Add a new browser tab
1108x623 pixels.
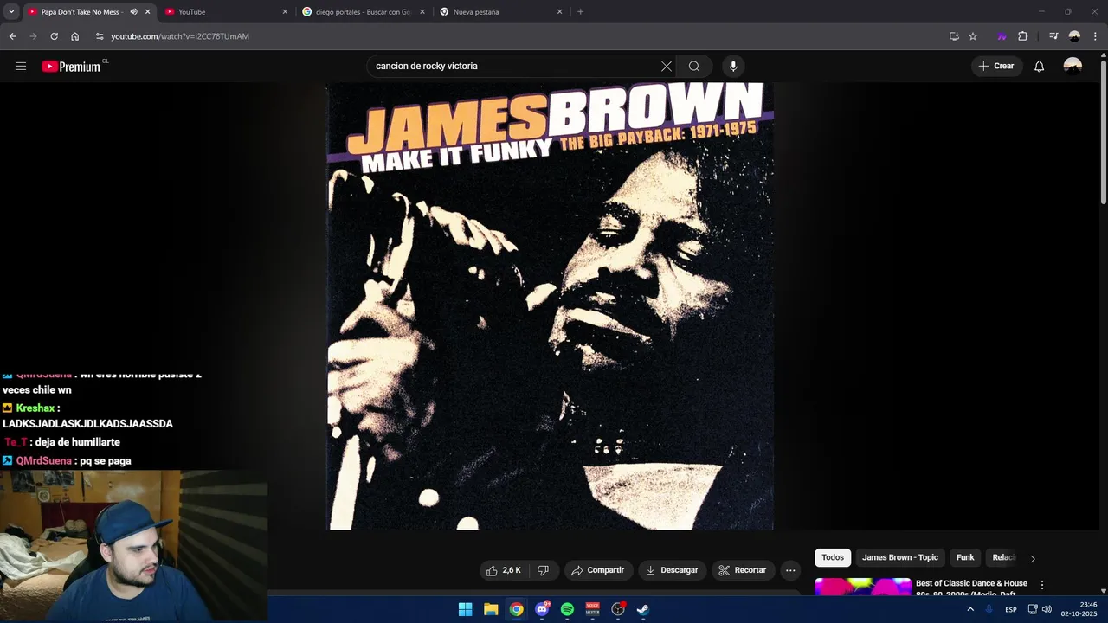click(x=580, y=12)
